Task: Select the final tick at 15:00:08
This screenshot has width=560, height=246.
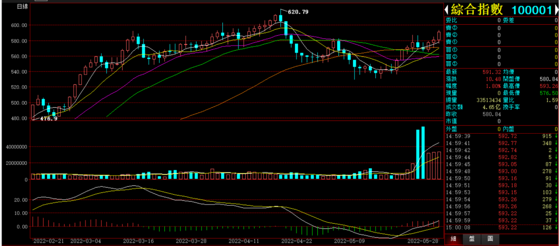Action: click(501, 227)
